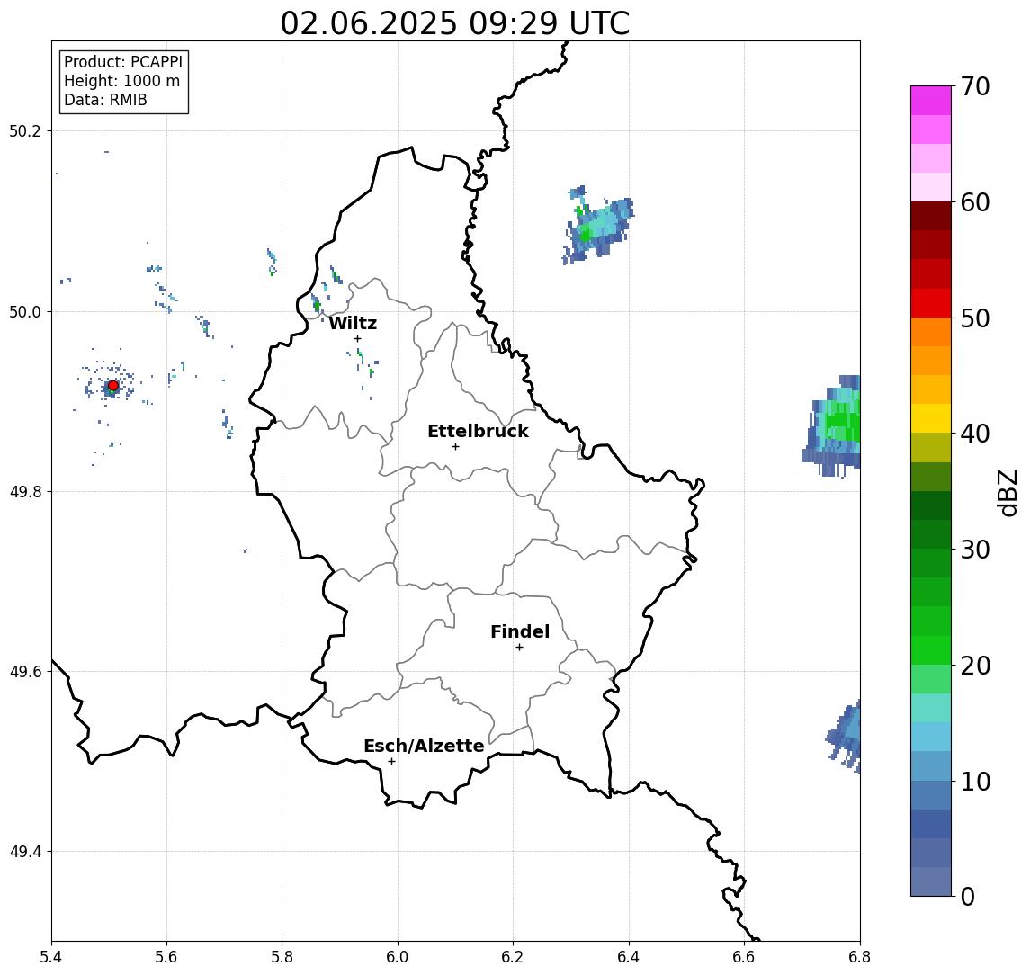Click the longitude tick label 6.6

click(744, 957)
